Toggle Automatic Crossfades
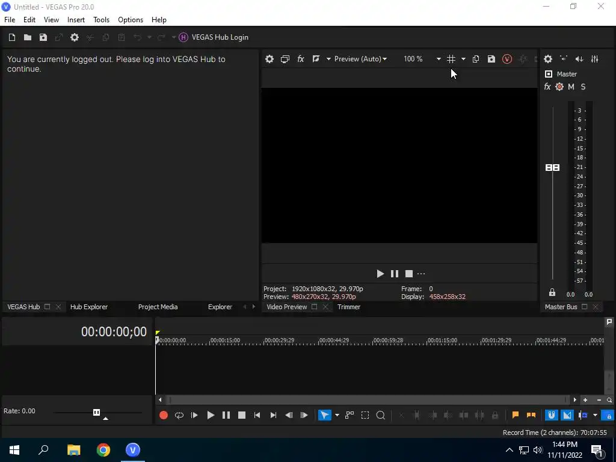The height and width of the screenshot is (462, 616). (567, 415)
